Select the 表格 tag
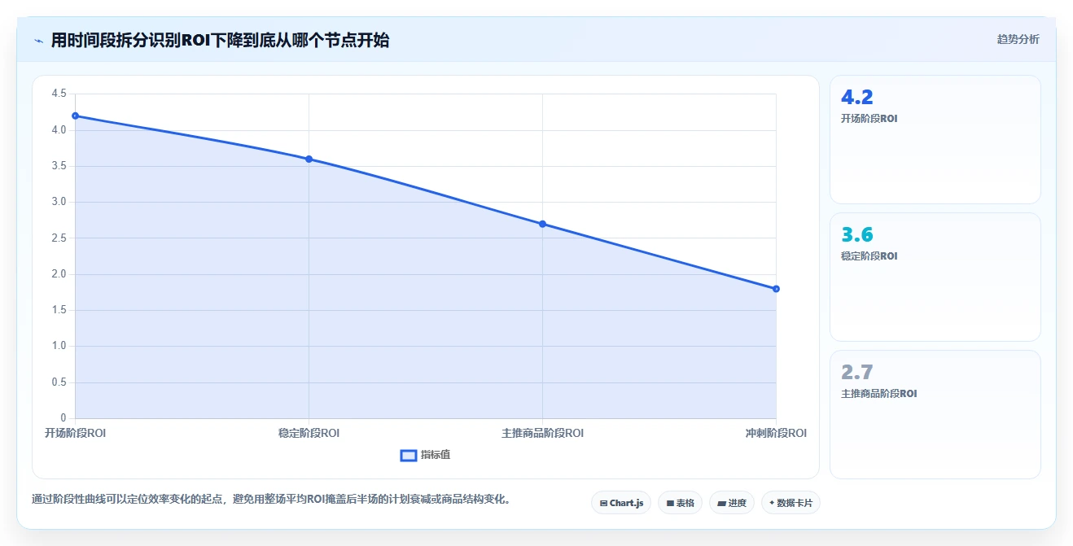Screen dimensions: 1073x546 [x=681, y=503]
